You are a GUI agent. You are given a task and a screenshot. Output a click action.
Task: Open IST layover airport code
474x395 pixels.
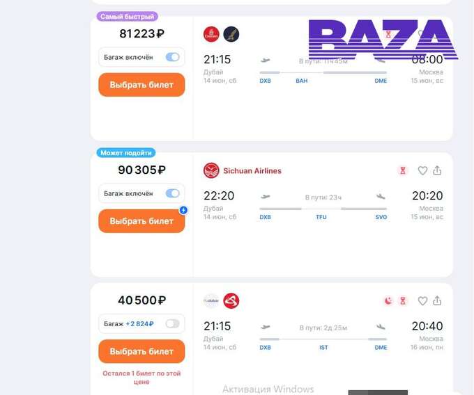click(x=323, y=347)
